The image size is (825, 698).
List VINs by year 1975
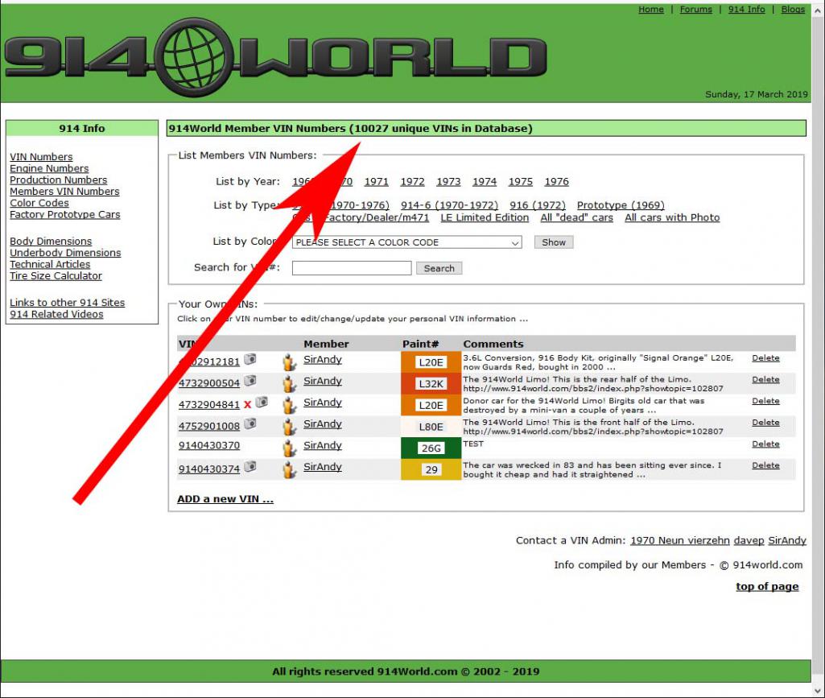(x=521, y=182)
